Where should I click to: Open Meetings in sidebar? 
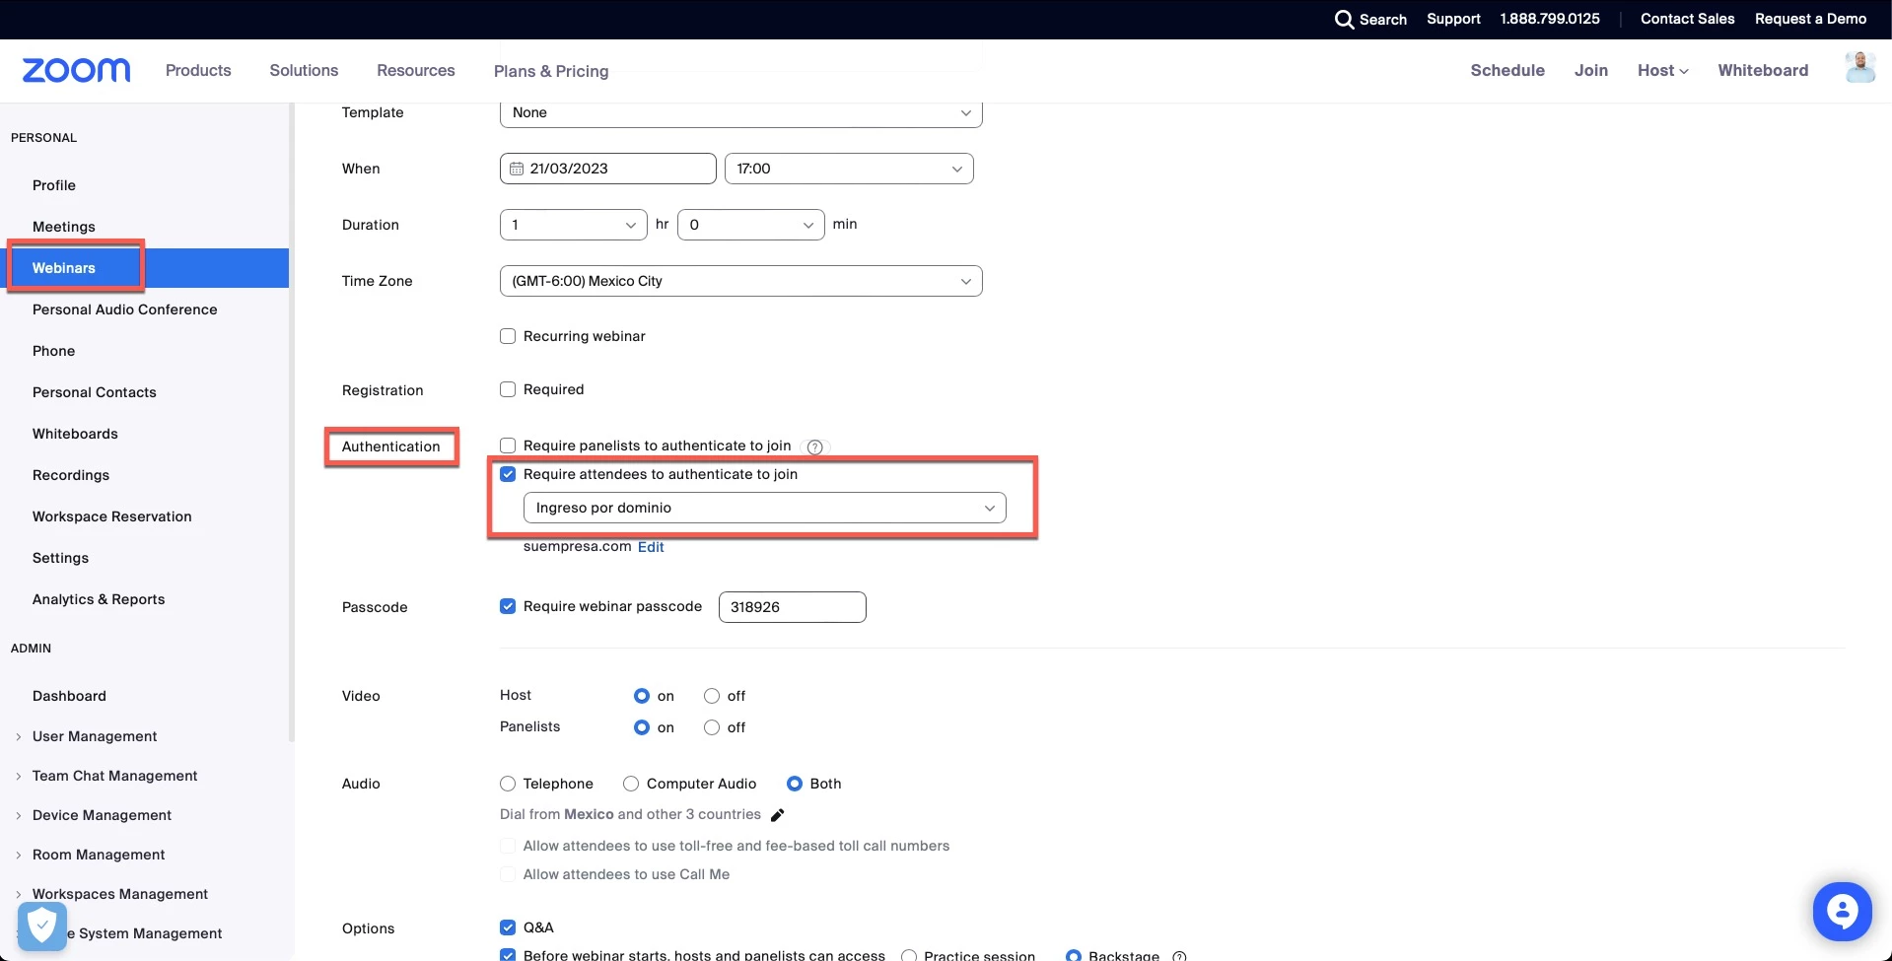64,227
